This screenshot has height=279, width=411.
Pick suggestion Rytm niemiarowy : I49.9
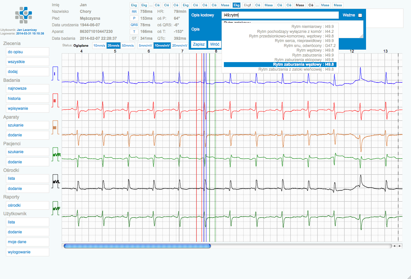click(x=279, y=26)
